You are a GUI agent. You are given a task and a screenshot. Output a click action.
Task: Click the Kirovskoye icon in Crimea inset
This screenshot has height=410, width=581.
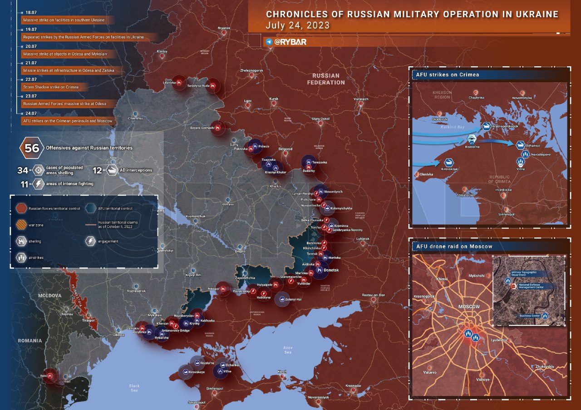[x=448, y=163]
